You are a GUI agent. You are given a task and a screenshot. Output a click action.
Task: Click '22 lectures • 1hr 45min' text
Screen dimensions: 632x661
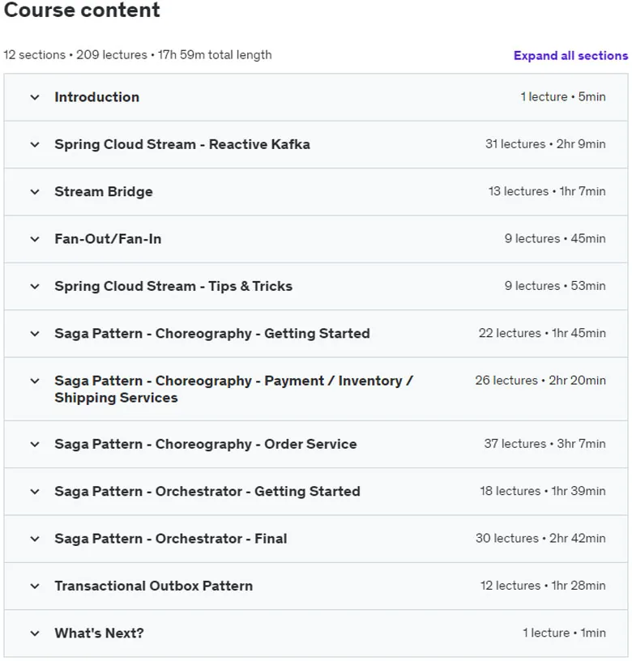coord(542,333)
